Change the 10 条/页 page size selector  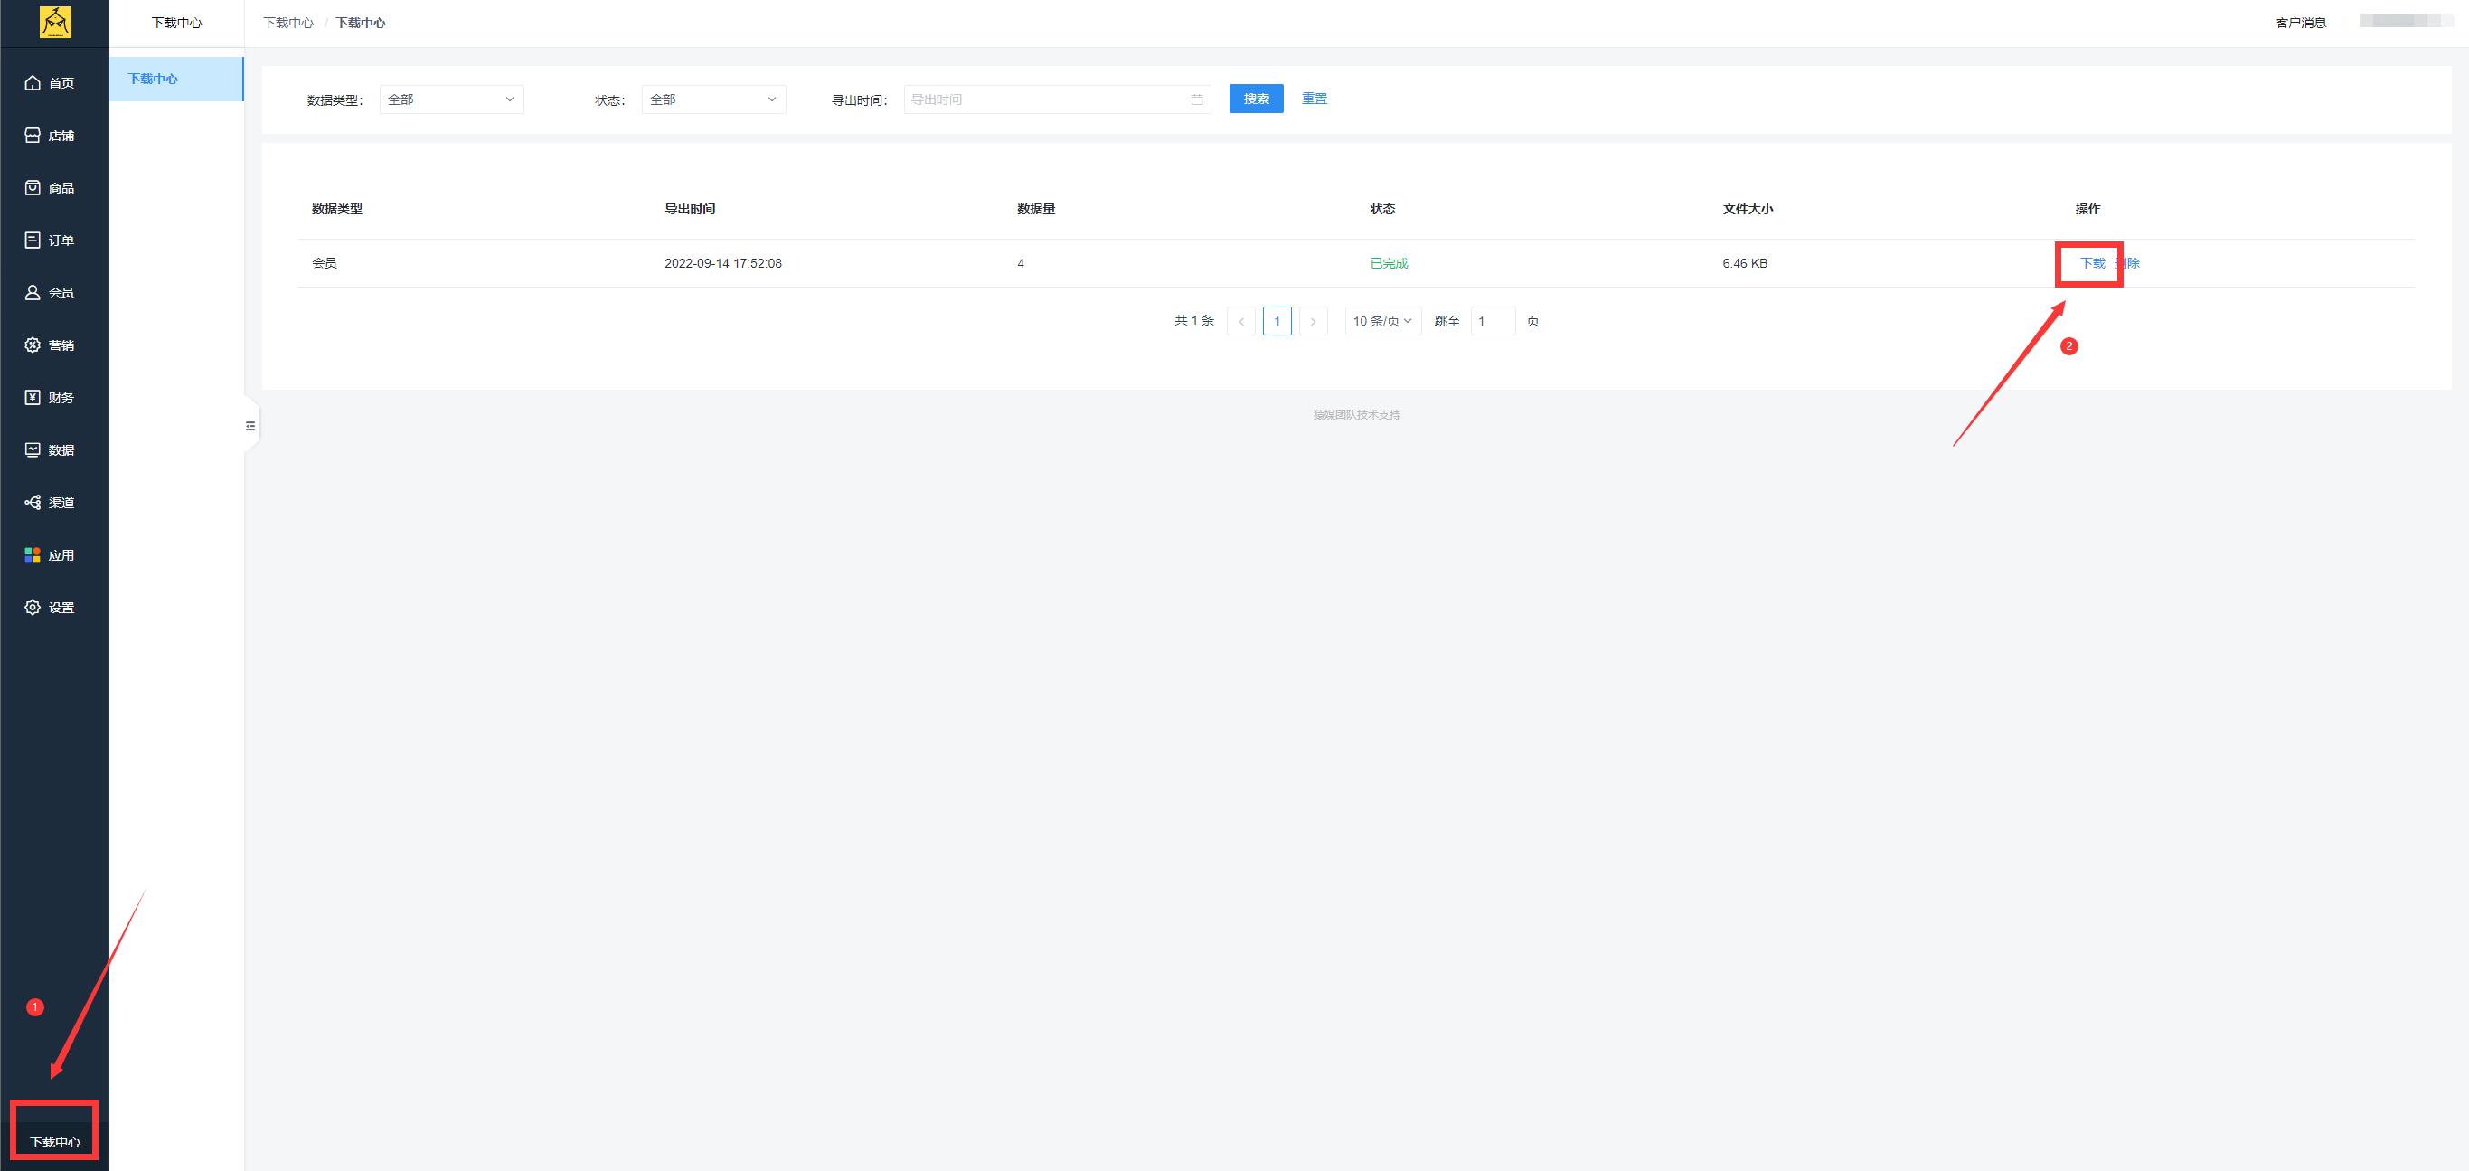coord(1381,321)
